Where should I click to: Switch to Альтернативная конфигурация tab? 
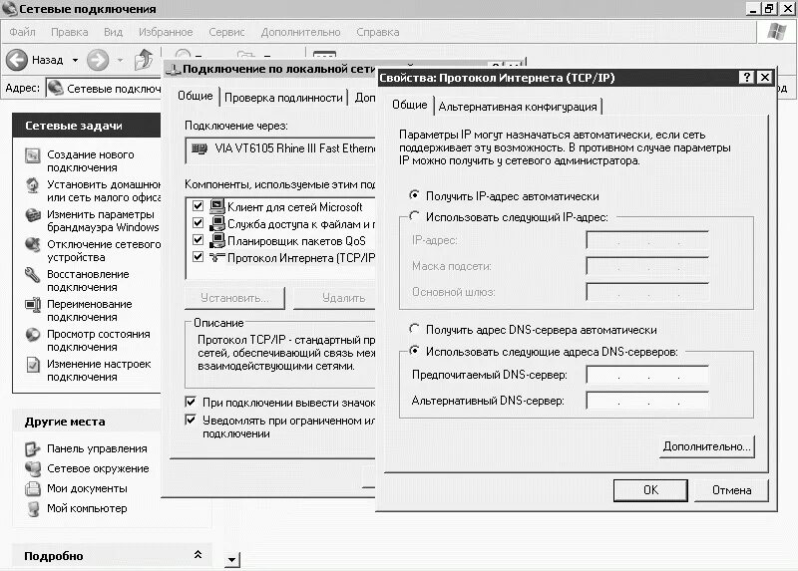[x=518, y=107]
